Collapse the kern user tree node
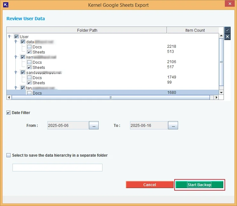237x206 pixels. click(x=16, y=57)
